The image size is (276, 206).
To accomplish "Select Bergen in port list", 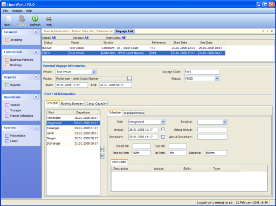I will (x=73, y=138).
